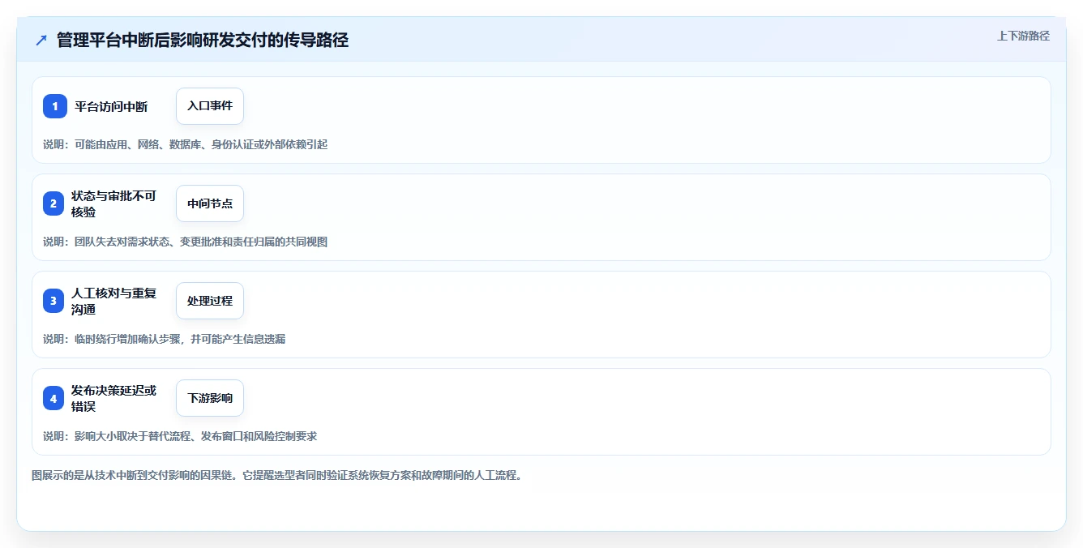Click the 处理过程 tag
Image resolution: width=1083 pixels, height=548 pixels.
tap(210, 301)
